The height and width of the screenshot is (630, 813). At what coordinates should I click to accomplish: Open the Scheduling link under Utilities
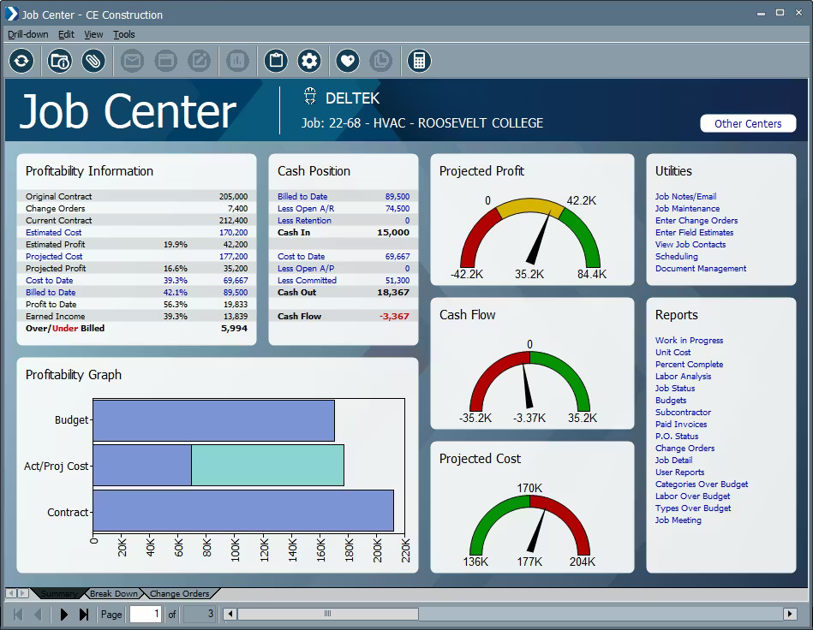click(x=676, y=256)
